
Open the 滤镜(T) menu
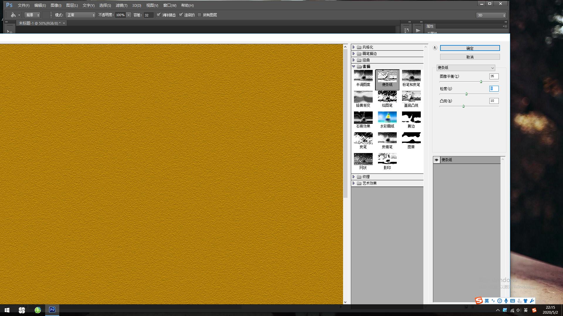point(121,5)
